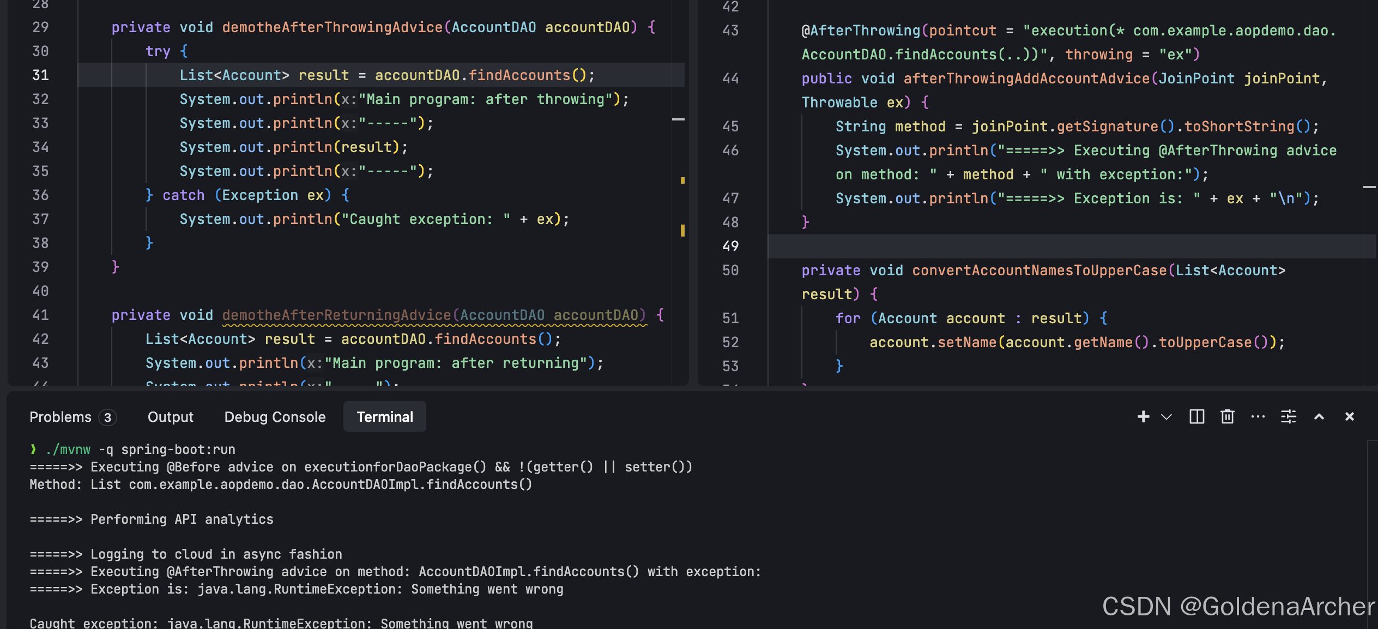Image resolution: width=1378 pixels, height=629 pixels.
Task: Open the panel's more actions ellipsis
Action: pyautogui.click(x=1258, y=417)
